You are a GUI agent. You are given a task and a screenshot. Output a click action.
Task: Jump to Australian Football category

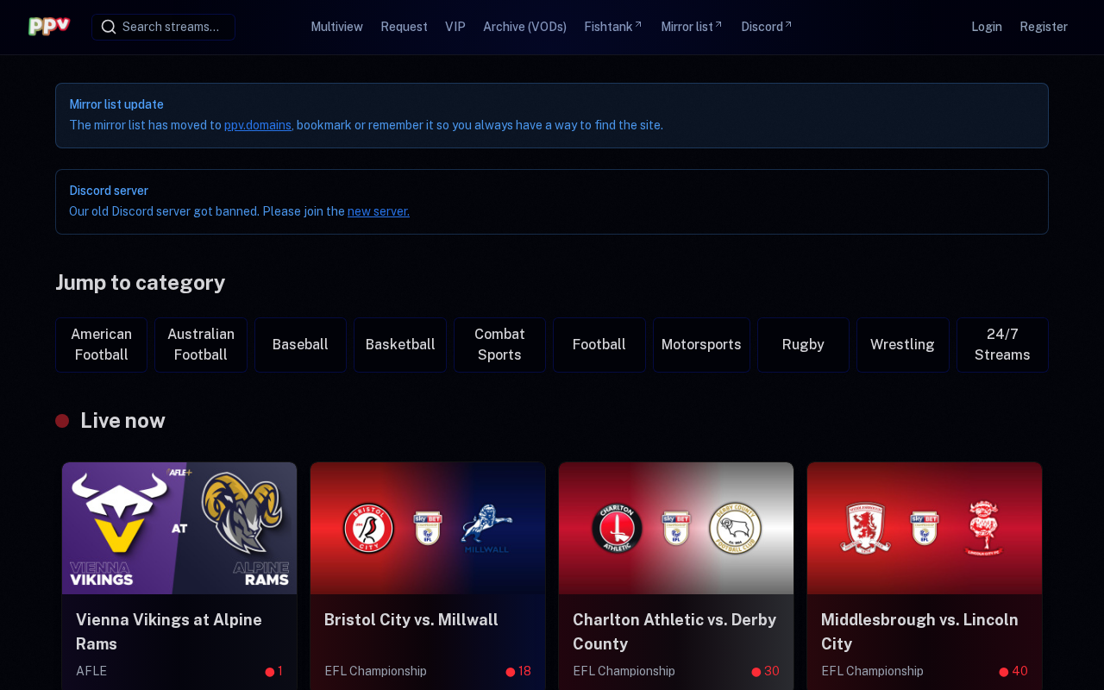pos(201,345)
